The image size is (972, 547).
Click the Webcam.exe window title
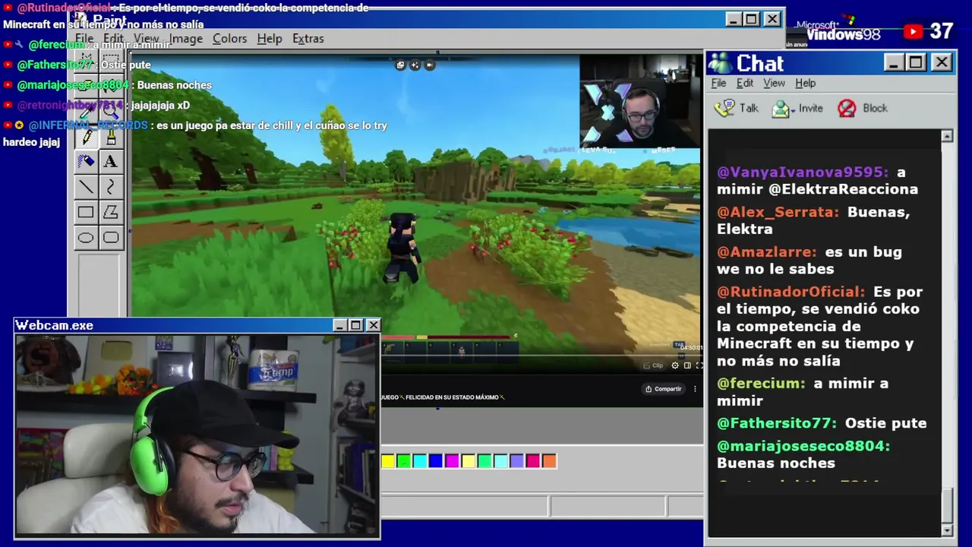point(54,325)
